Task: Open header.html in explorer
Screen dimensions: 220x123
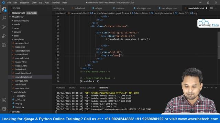Action: pyautogui.click(x=30, y=66)
